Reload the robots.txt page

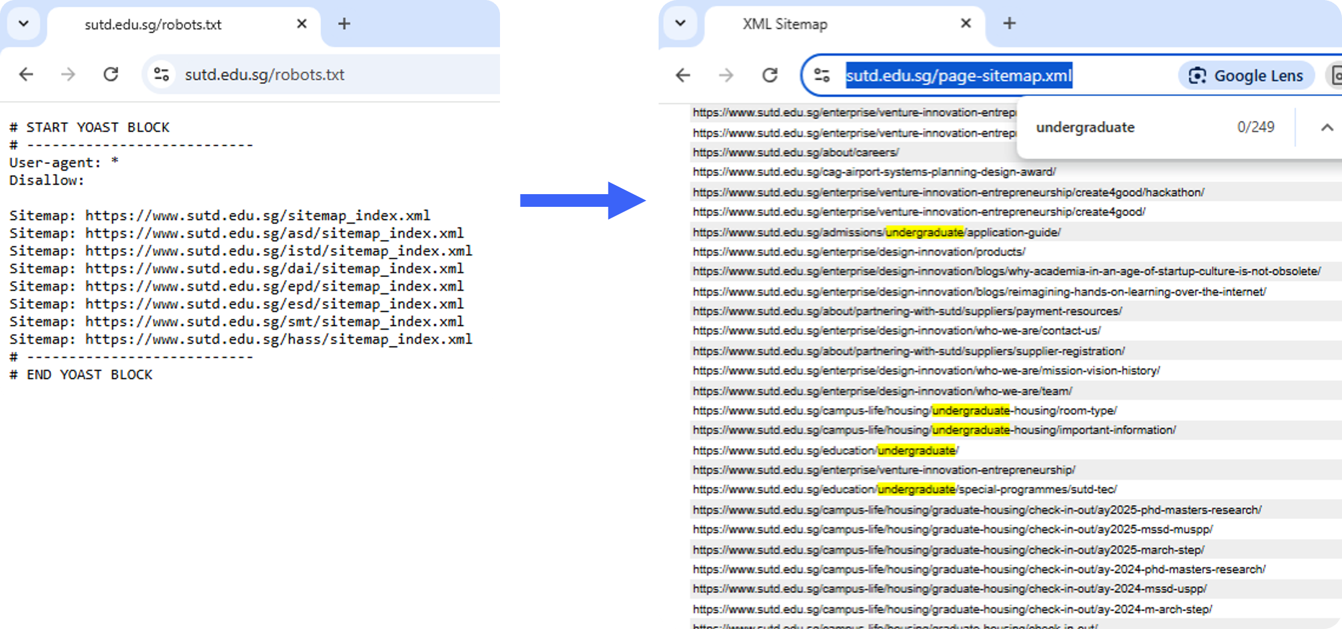[x=111, y=74]
